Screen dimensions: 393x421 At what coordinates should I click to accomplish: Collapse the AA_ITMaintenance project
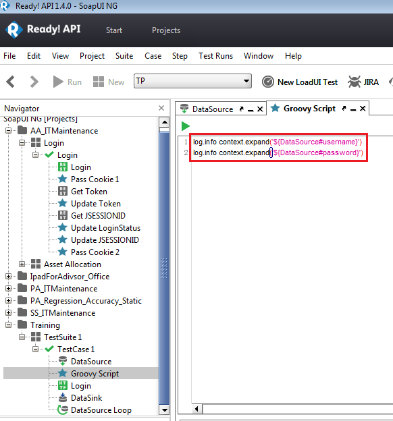point(8,131)
